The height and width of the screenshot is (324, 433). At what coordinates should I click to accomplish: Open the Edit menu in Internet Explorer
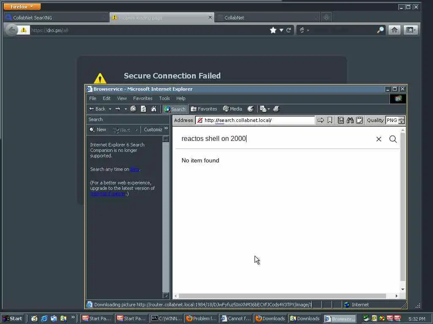107,98
